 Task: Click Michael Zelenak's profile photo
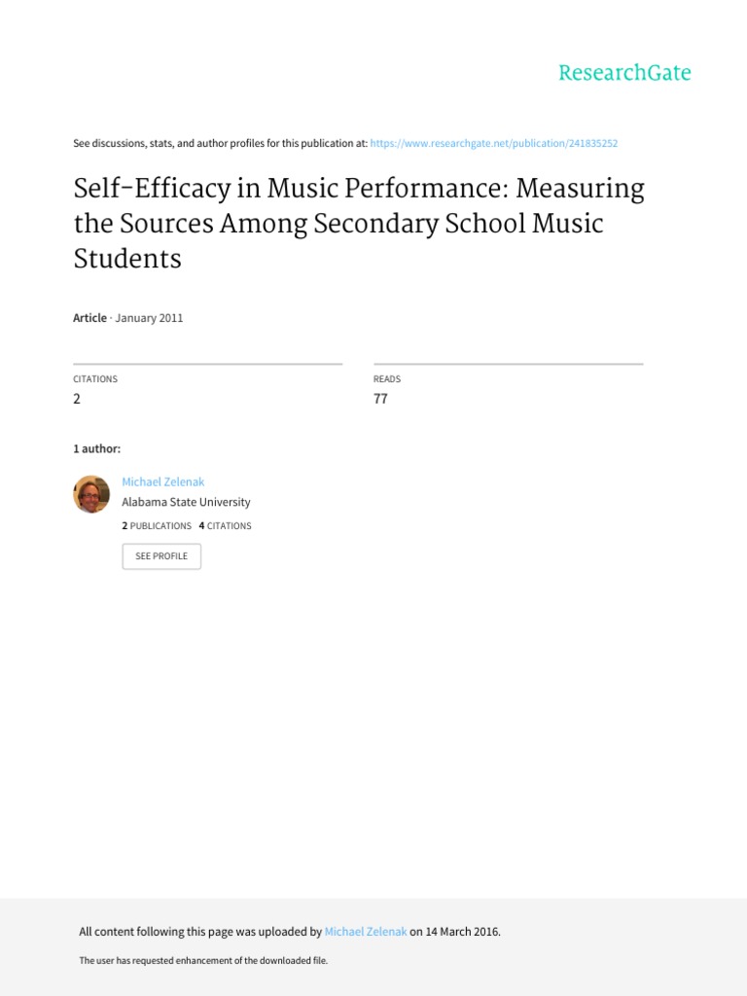[91, 494]
